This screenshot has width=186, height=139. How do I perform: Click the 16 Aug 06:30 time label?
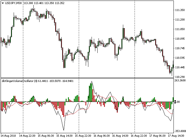(x=102, y=136)
